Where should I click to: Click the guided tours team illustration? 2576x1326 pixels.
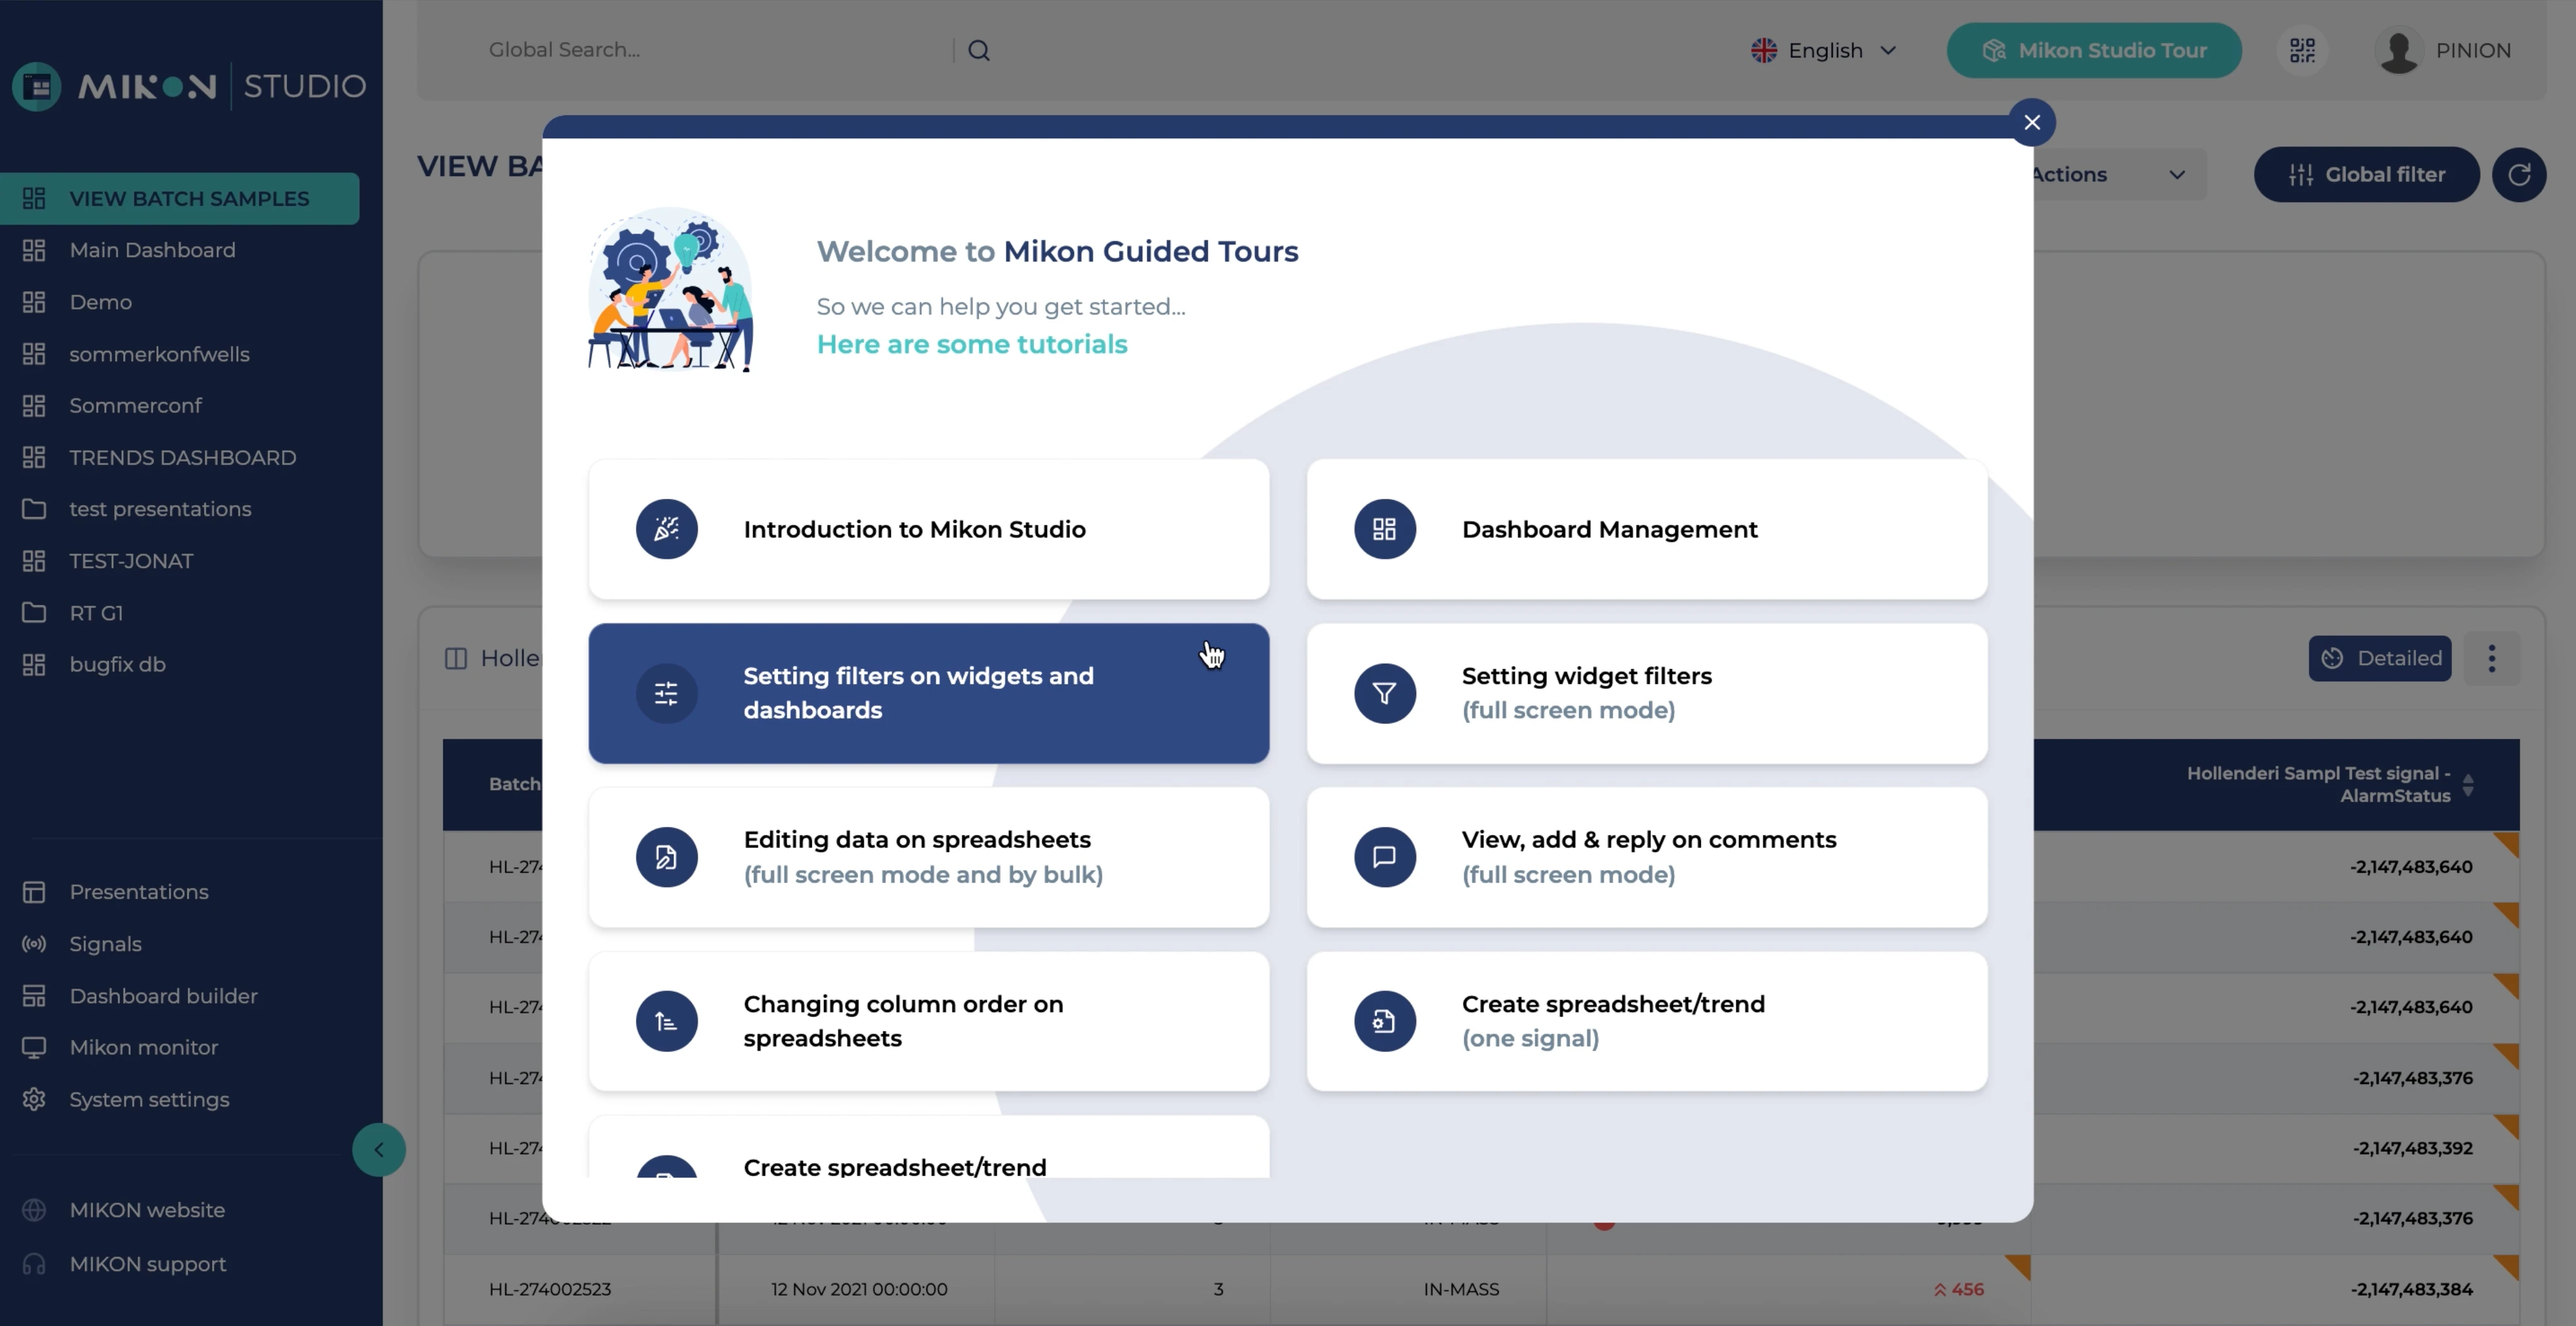670,290
